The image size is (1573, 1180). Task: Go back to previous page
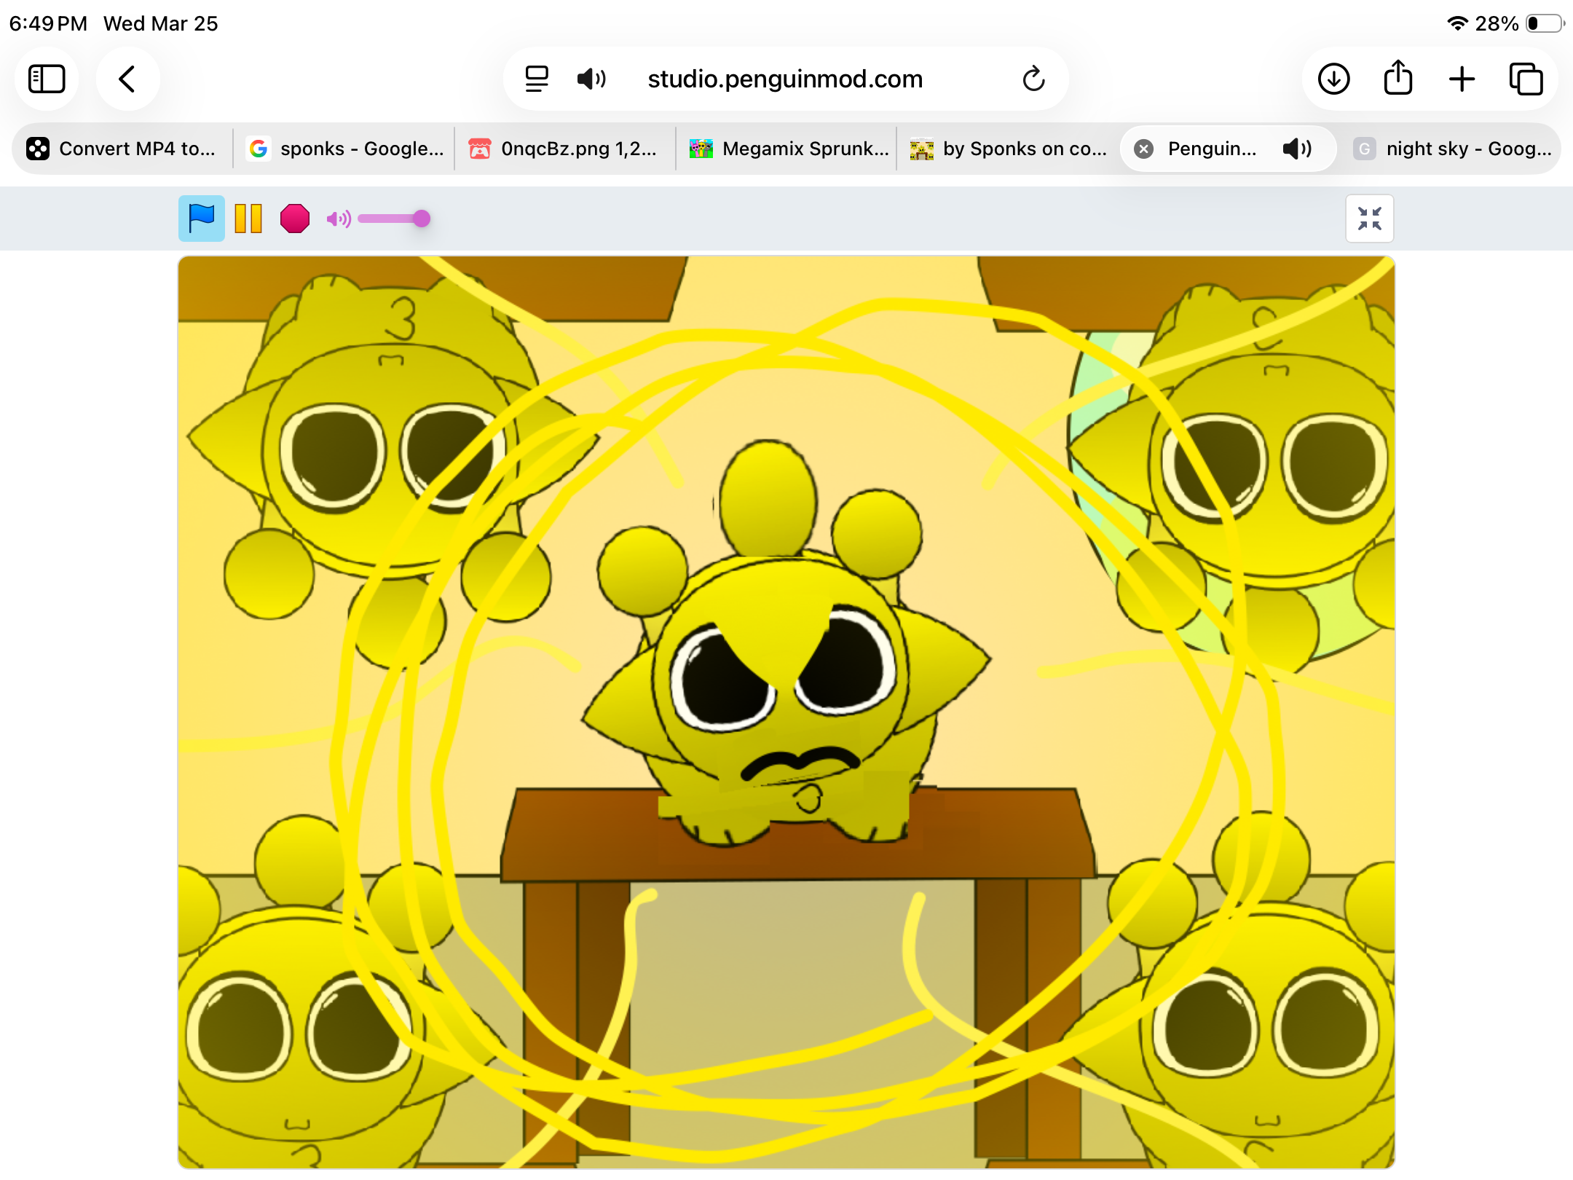127,79
